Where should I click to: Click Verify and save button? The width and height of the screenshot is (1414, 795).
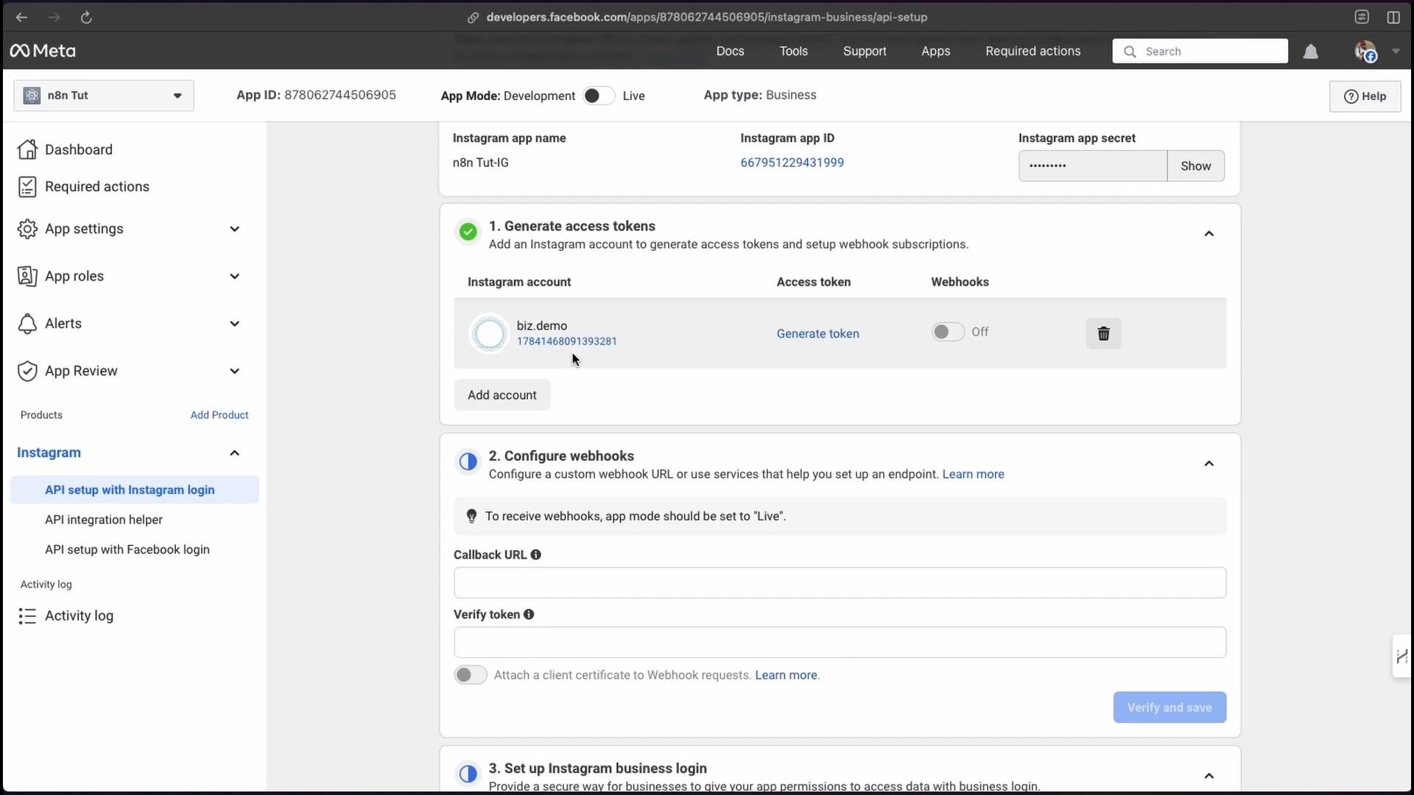[1169, 707]
